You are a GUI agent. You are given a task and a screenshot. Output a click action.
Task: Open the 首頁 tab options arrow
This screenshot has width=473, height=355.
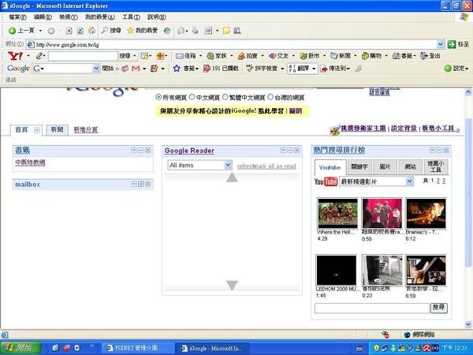37,130
